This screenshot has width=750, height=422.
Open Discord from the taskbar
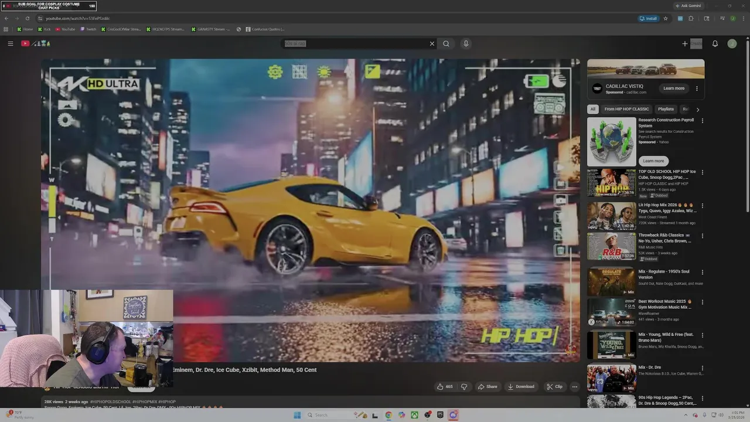click(x=453, y=415)
